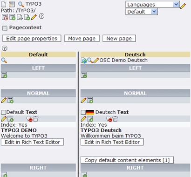This screenshot has height=177, width=191.
Task: Add new content after Default Text element
Action: point(11,119)
